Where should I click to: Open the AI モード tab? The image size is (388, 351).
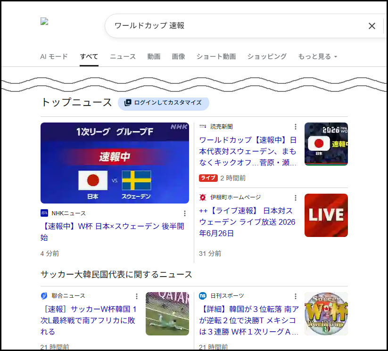(x=54, y=57)
